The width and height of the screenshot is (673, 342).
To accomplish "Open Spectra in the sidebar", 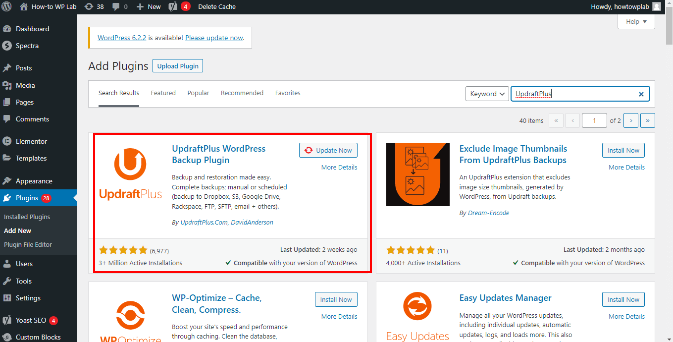I will pyautogui.click(x=27, y=46).
